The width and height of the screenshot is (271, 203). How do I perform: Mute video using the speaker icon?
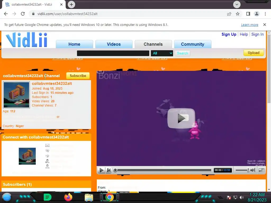(253, 170)
